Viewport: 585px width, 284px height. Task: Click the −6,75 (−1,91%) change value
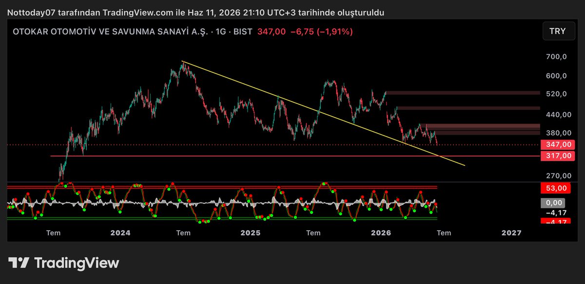pos(322,32)
